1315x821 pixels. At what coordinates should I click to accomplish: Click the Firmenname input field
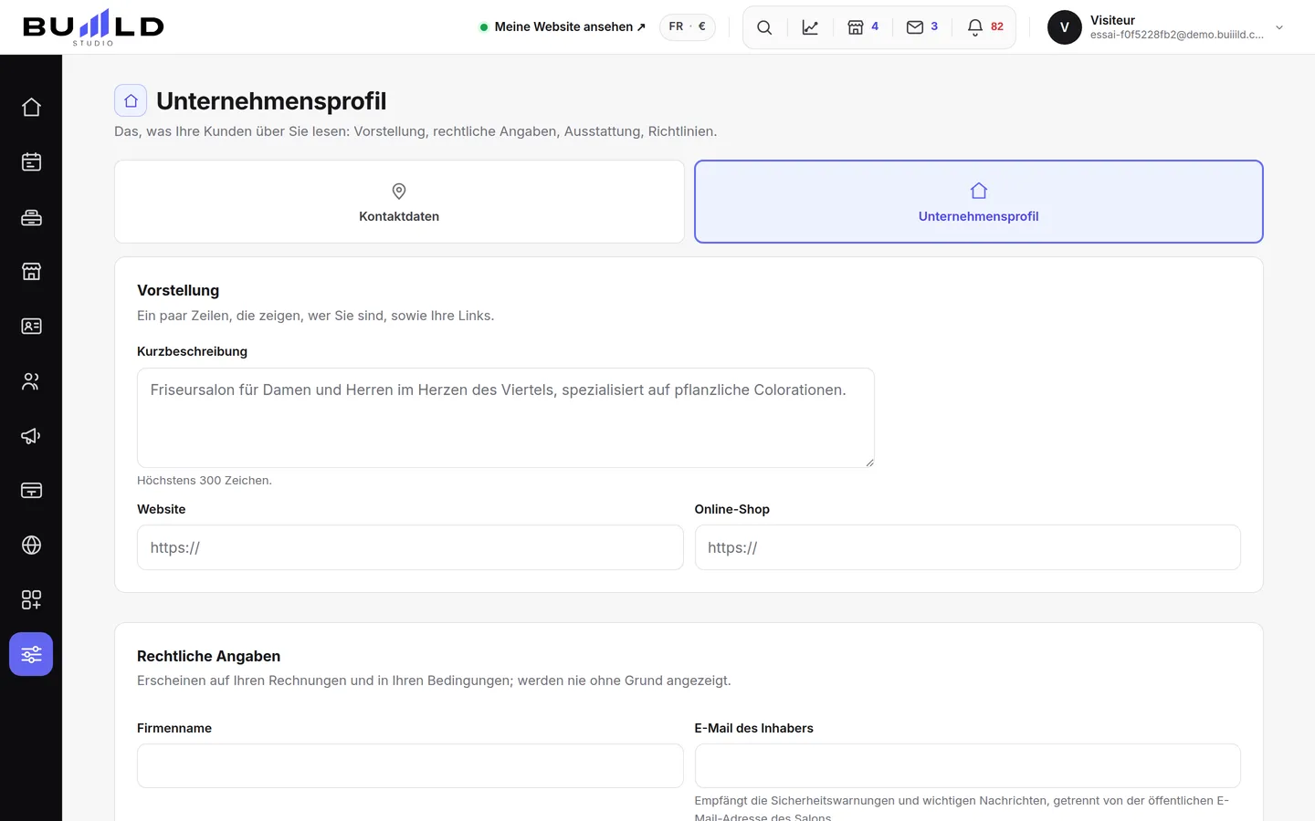tap(410, 766)
